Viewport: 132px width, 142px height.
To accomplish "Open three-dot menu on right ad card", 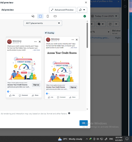I will pyautogui.click(x=73, y=40).
